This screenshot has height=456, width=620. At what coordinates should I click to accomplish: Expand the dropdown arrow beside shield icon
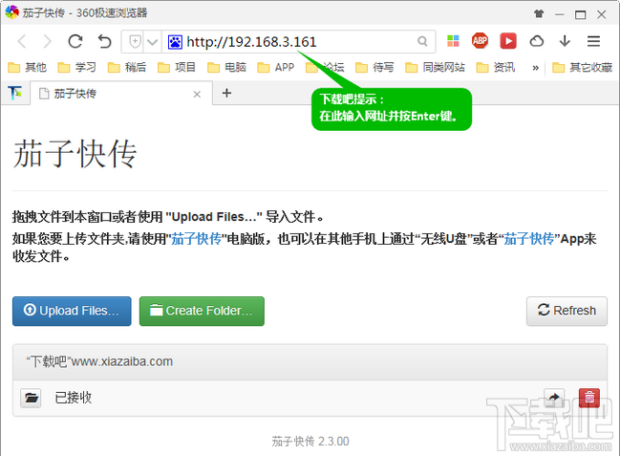click(152, 41)
